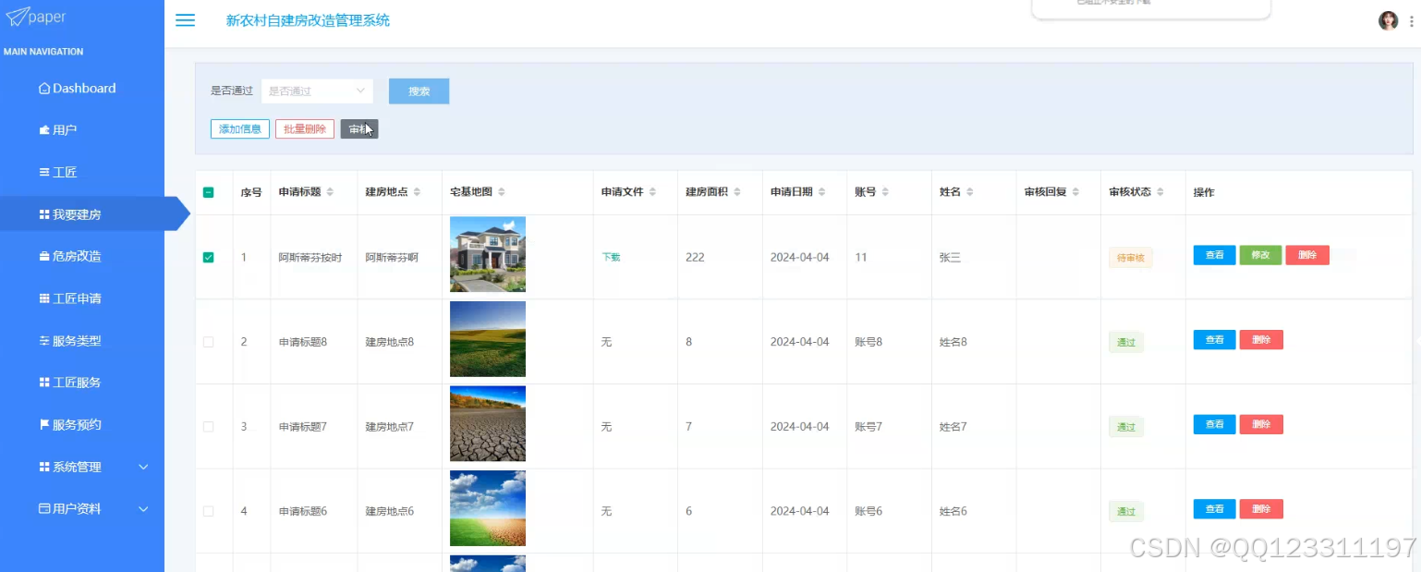Viewport: 1421px width, 572px height.
Task: Click the 搜索 search button
Action: pos(419,91)
